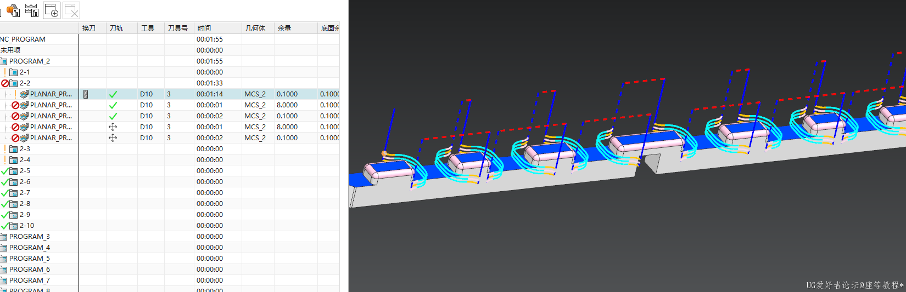This screenshot has width=906, height=292.
Task: Click the 00:01:55 time of NC_PROGRAM
Action: coord(210,39)
